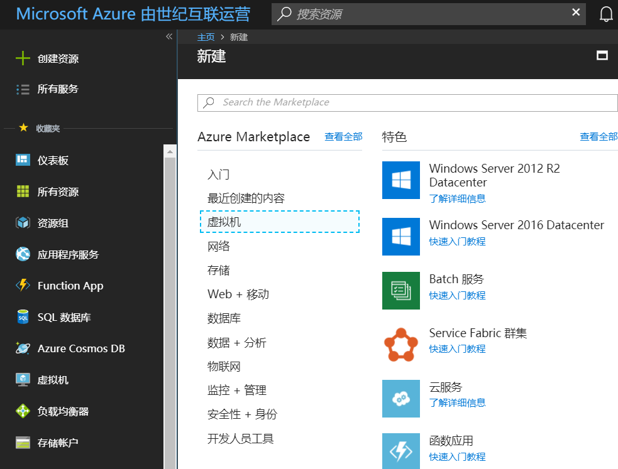Click 主页 breadcrumb link
This screenshot has height=469, width=618.
coord(206,37)
